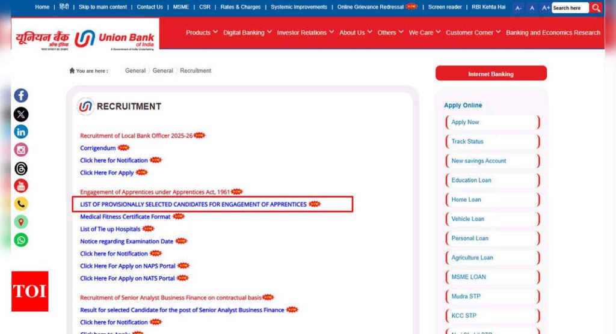Open Personal Loan option
Screen dimensions: 616x334
(x=493, y=238)
